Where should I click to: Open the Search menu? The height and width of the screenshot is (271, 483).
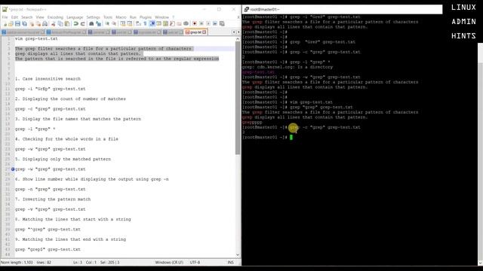[x=27, y=17]
